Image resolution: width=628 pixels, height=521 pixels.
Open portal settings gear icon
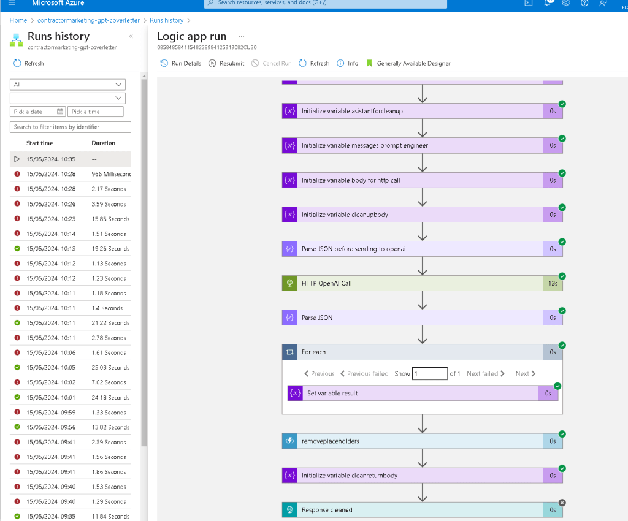tap(565, 3)
